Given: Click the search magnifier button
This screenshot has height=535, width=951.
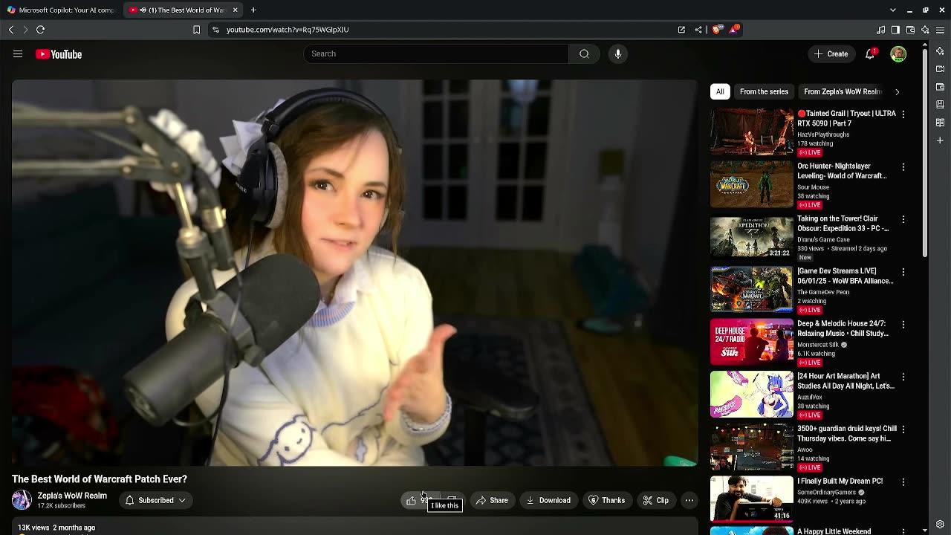Looking at the screenshot, I should [584, 53].
